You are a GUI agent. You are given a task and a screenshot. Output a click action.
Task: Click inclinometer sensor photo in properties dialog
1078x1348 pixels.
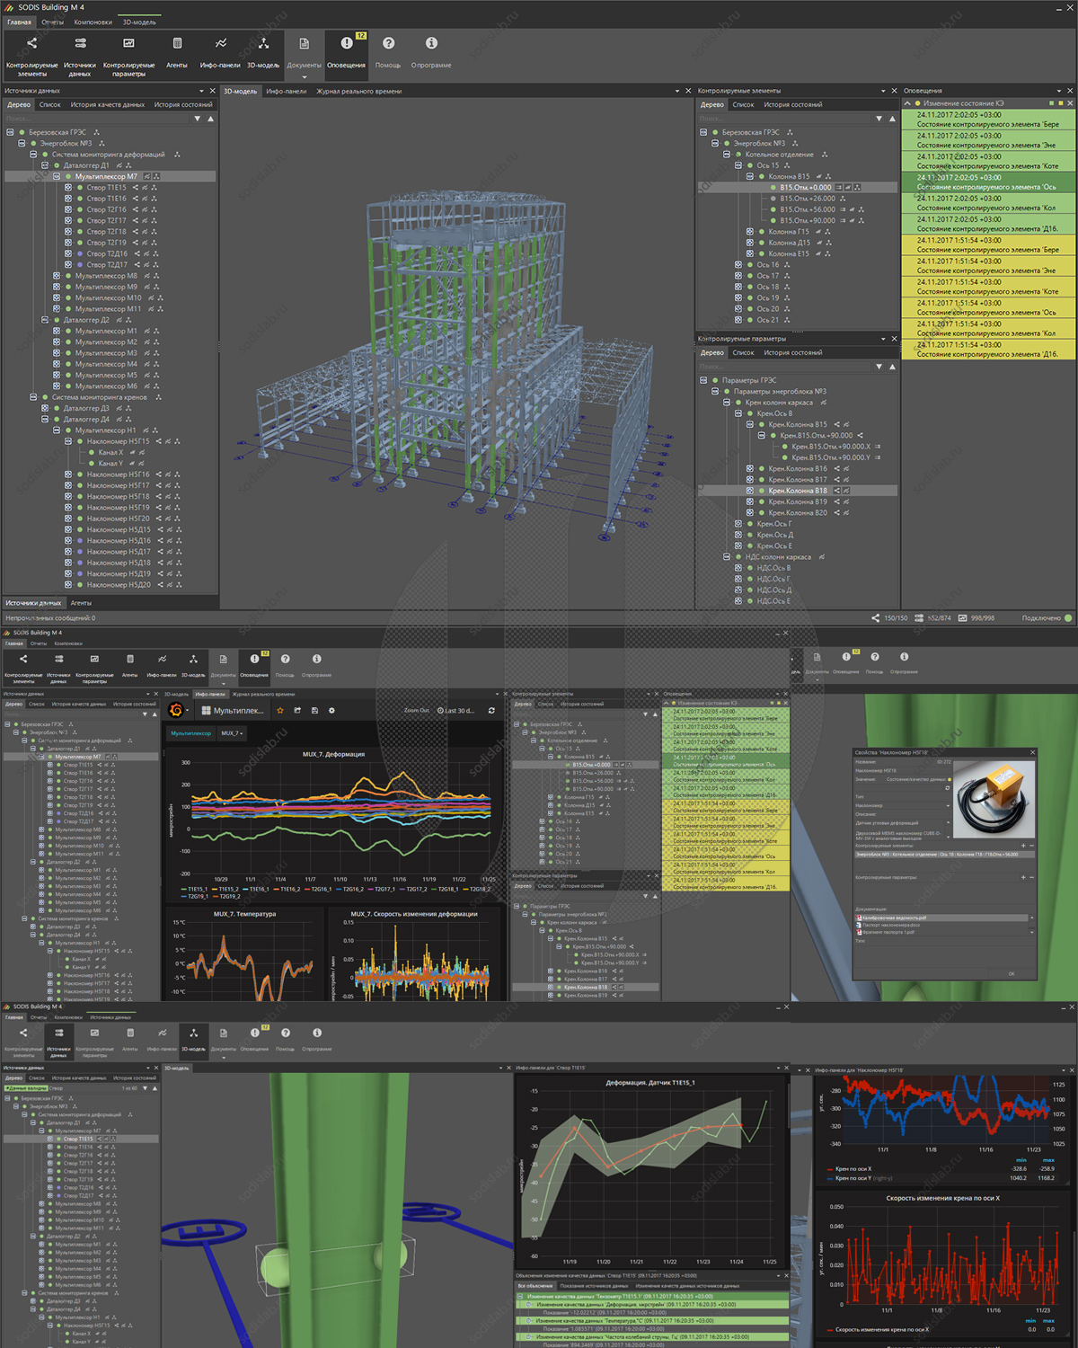(x=994, y=800)
